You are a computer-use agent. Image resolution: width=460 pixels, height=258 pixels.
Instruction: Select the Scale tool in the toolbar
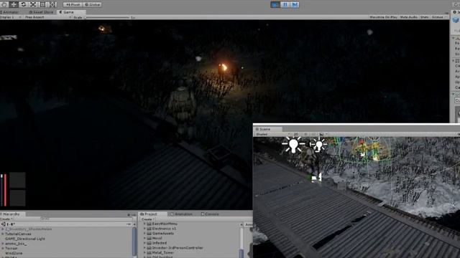pyautogui.click(x=33, y=4)
